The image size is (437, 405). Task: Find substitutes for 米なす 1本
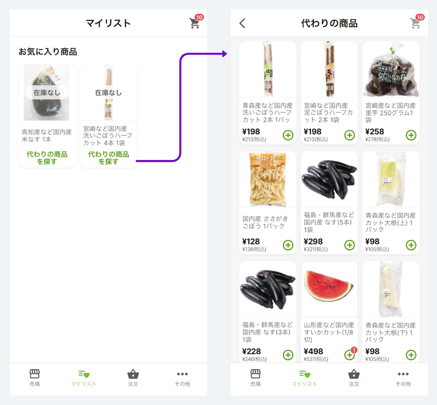click(47, 158)
